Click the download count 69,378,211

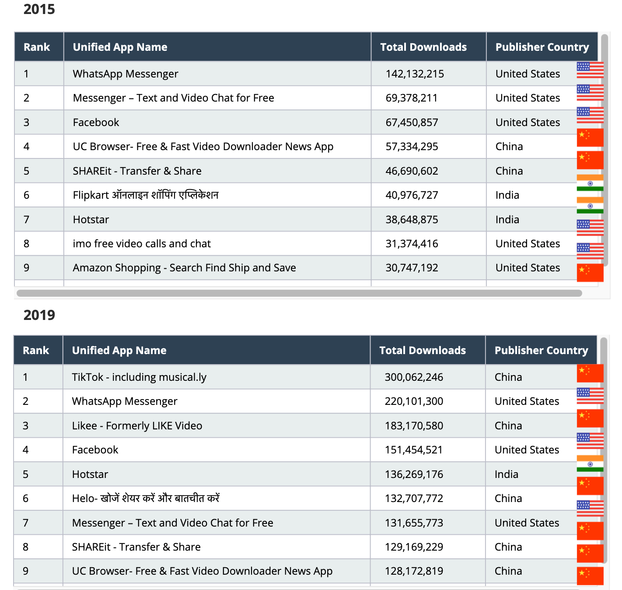(412, 98)
